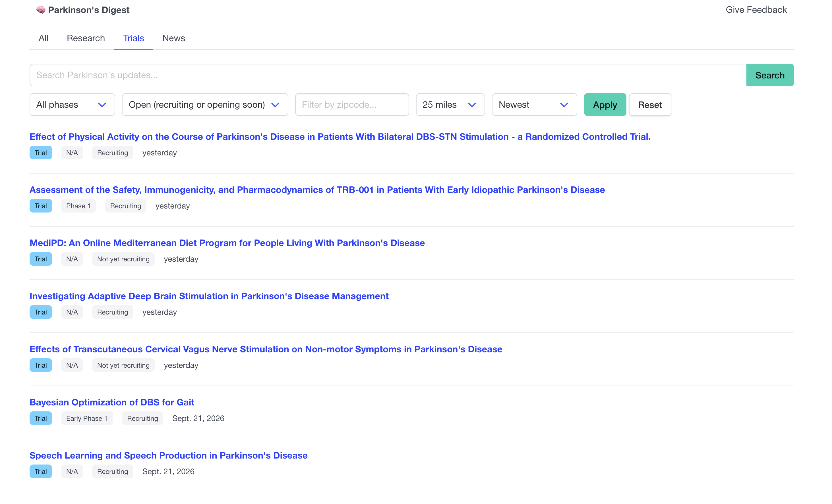Viewport: 832px width, 504px height.
Task: Click the Reset button
Action: click(x=650, y=105)
